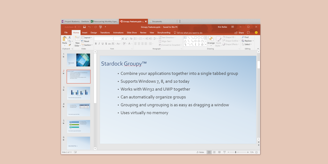This screenshot has height=164, width=328.
Task: Open the font size combo box
Action: coord(117,39)
